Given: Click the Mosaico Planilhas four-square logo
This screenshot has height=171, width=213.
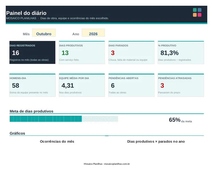Looking at the screenshot, I should [x=197, y=12].
